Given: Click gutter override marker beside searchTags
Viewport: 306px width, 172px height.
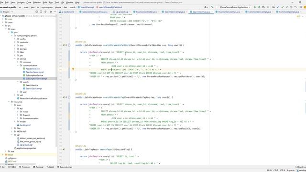Looking at the screenshot, I should [x=64, y=149].
